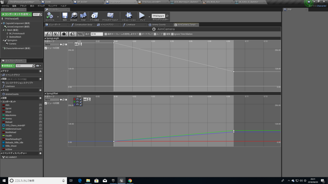Collapse the 変数 (variables) section
This screenshot has height=184, width=328.
click(x=1, y=98)
